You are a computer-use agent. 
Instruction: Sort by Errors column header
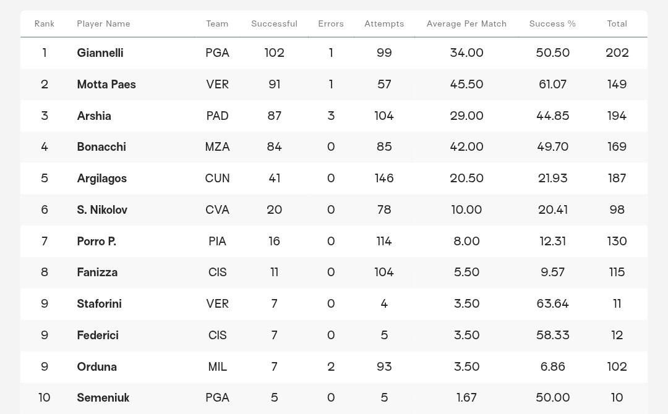coord(331,24)
